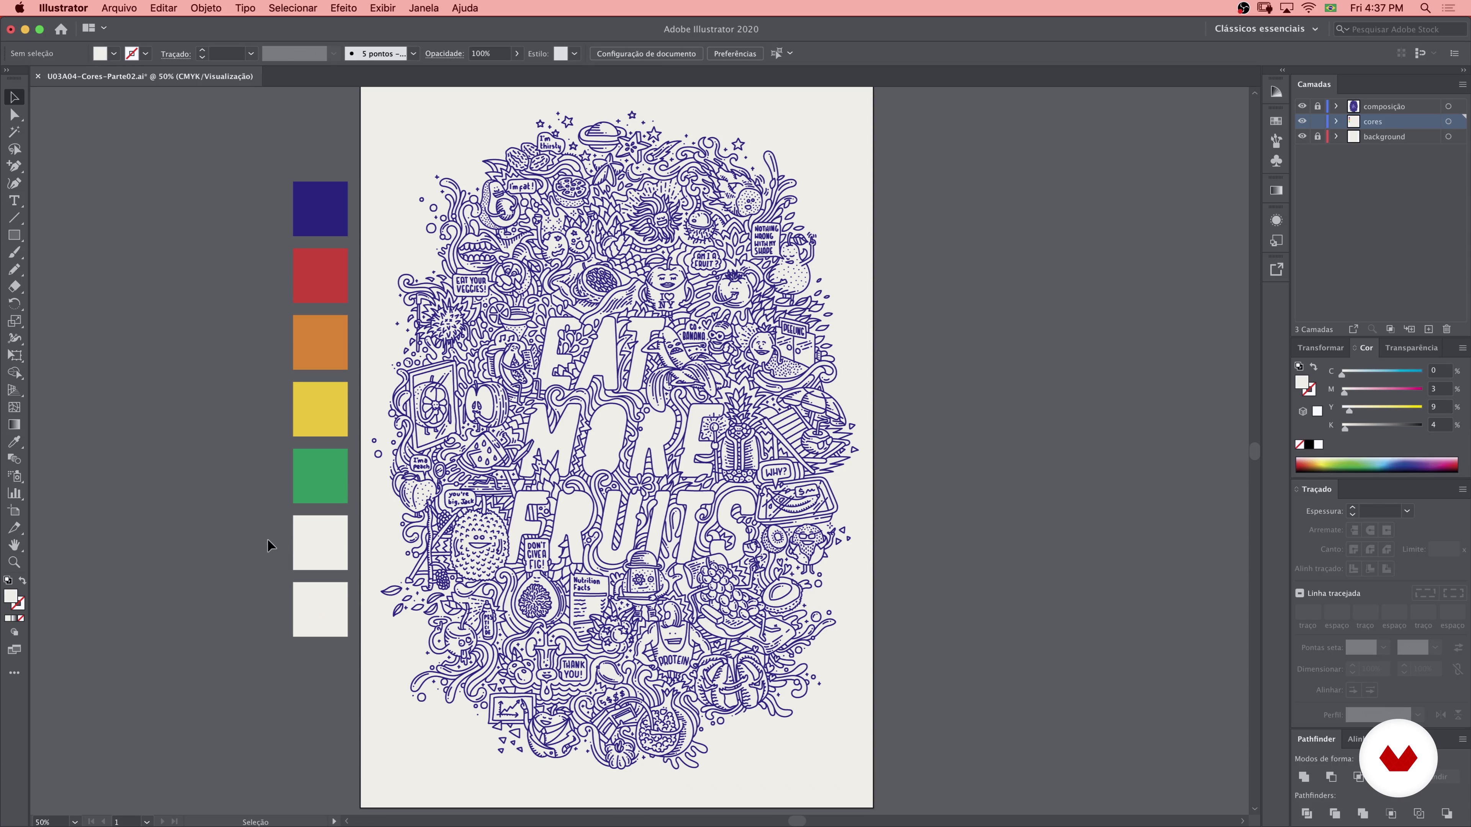
Task: Target the cores layer circle
Action: [1448, 121]
